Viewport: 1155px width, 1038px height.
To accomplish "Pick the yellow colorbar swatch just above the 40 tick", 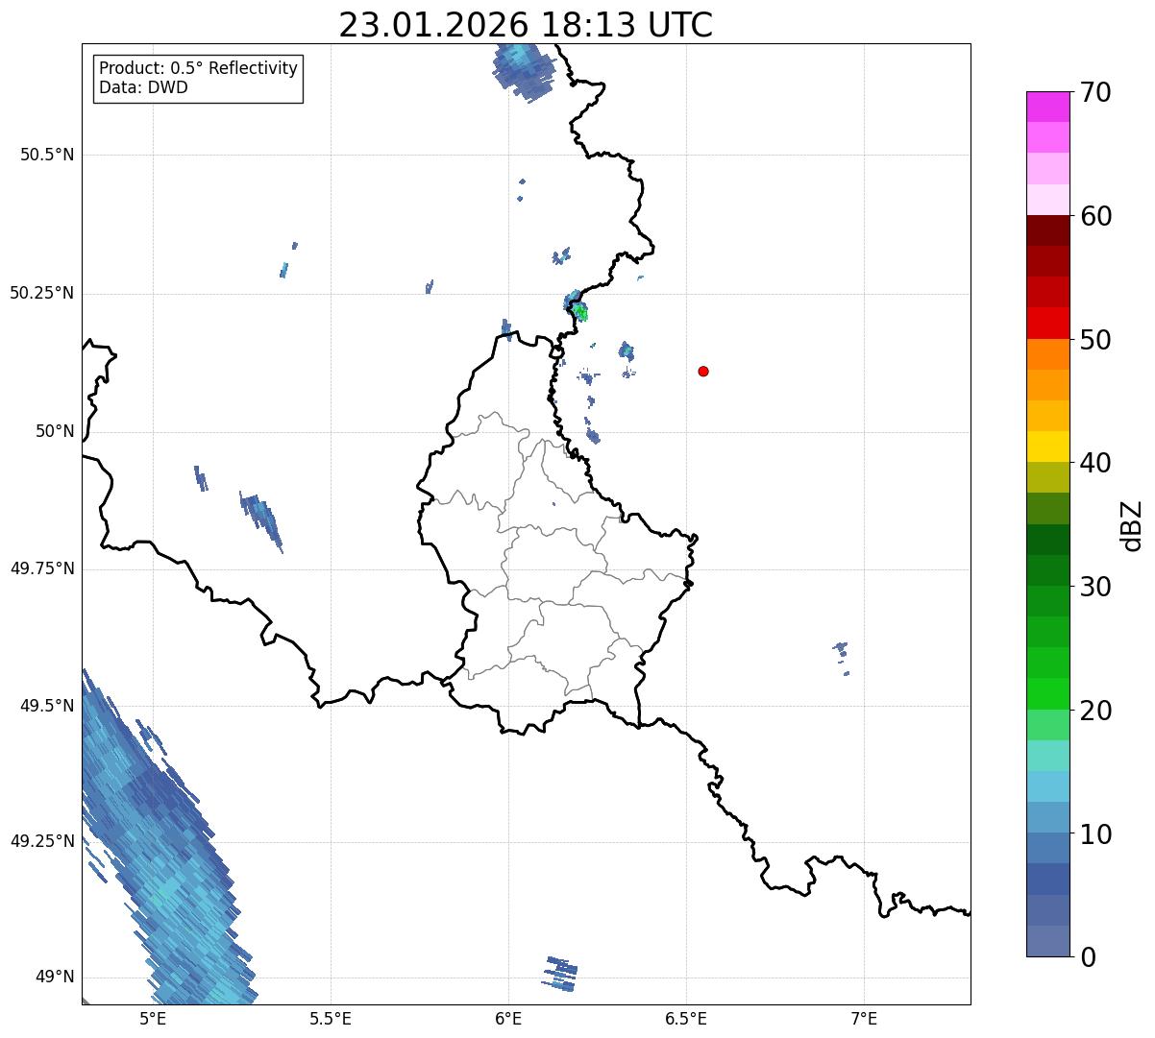I will 1047,447.
